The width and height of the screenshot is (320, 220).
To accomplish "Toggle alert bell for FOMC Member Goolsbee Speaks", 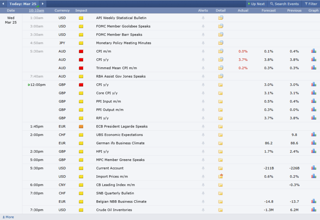I will point(203,26).
